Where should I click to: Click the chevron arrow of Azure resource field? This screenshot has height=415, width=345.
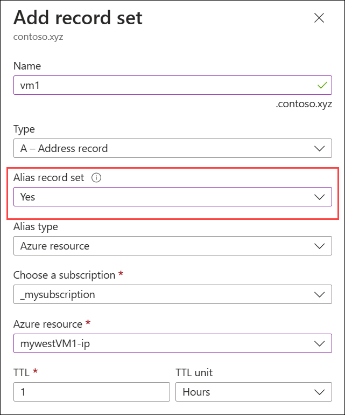(319, 343)
